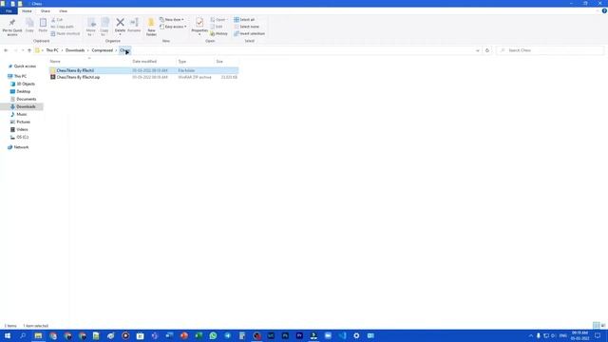The image size is (608, 342).
Task: Click the Delete X icon
Action: coord(121,23)
